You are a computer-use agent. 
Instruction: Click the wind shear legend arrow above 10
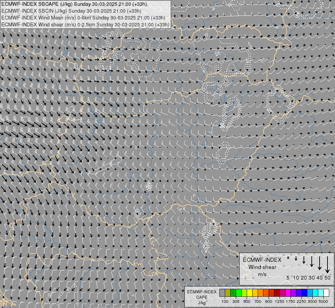click(296, 258)
